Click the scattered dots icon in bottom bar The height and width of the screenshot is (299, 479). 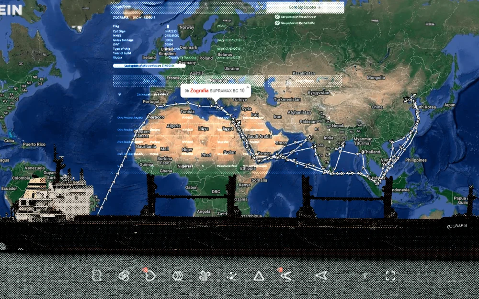(x=232, y=276)
